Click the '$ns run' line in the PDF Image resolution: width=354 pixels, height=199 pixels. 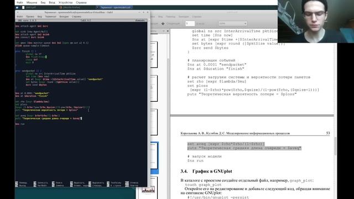point(195,161)
